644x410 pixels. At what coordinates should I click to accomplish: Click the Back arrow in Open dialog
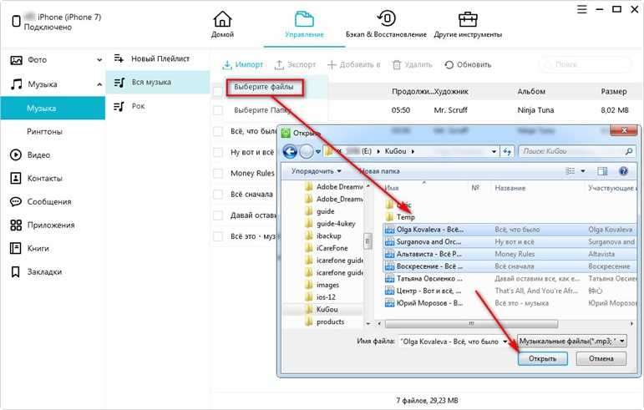(x=290, y=152)
